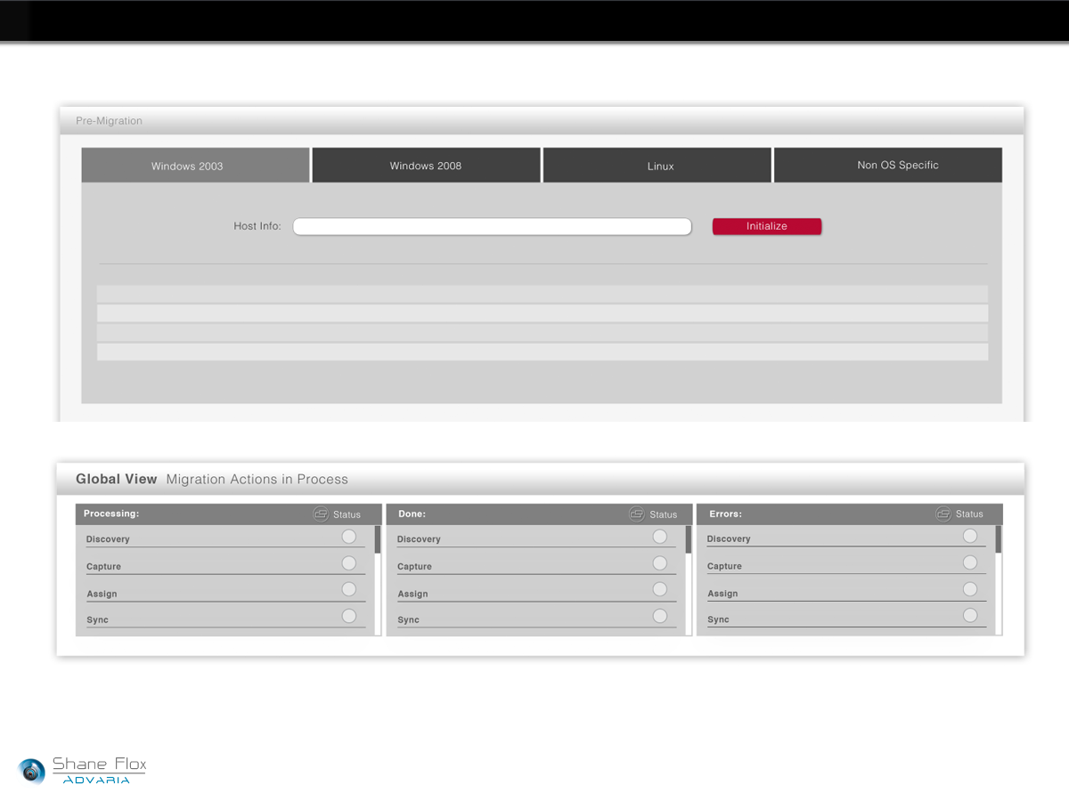
Task: Select Discovery radio button under Errors
Action: (970, 536)
